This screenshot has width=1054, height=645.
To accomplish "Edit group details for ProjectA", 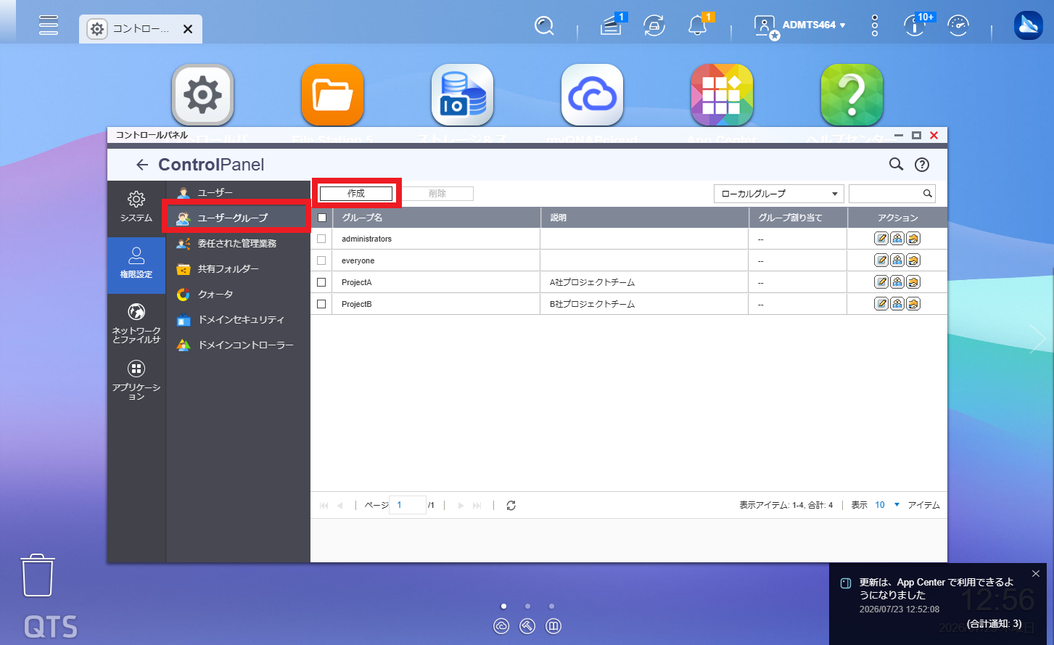I will pos(881,282).
